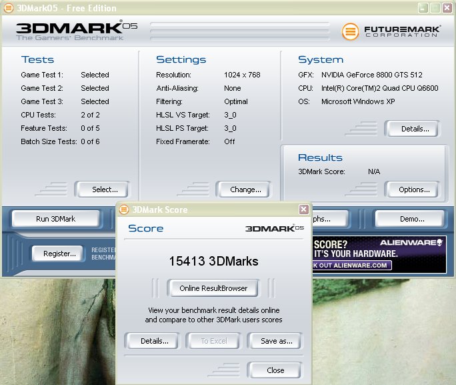Click the 3DMark05 title bar app icon

click(x=9, y=8)
